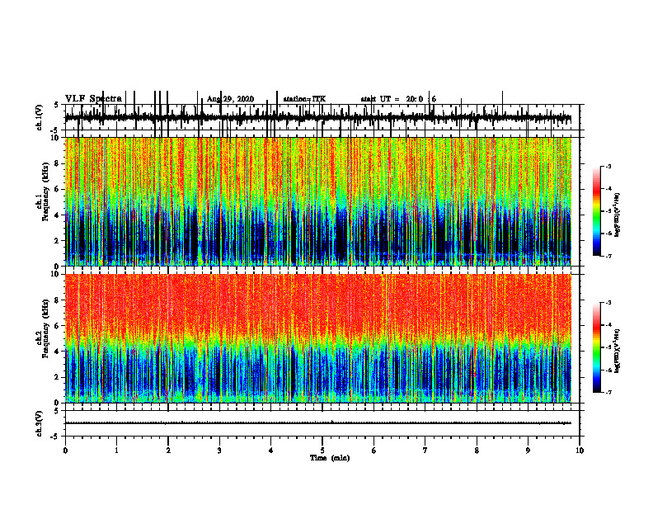653x505 pixels.
Task: Click inside the ch.2 spectrogram panel
Action: [x=322, y=338]
